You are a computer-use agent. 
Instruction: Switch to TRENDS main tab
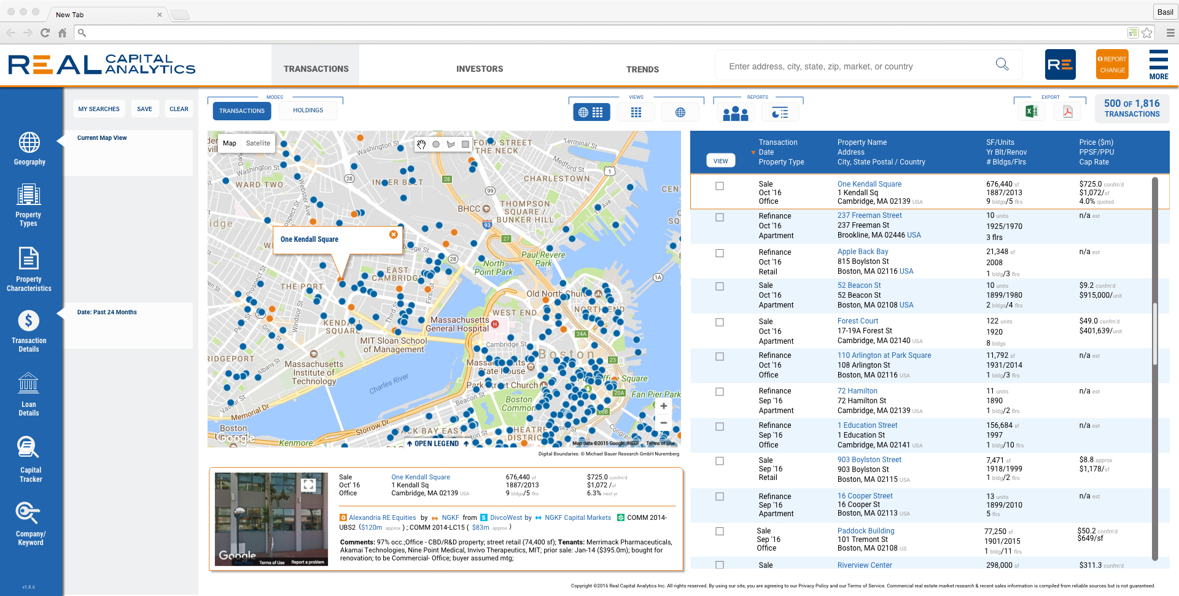(642, 69)
